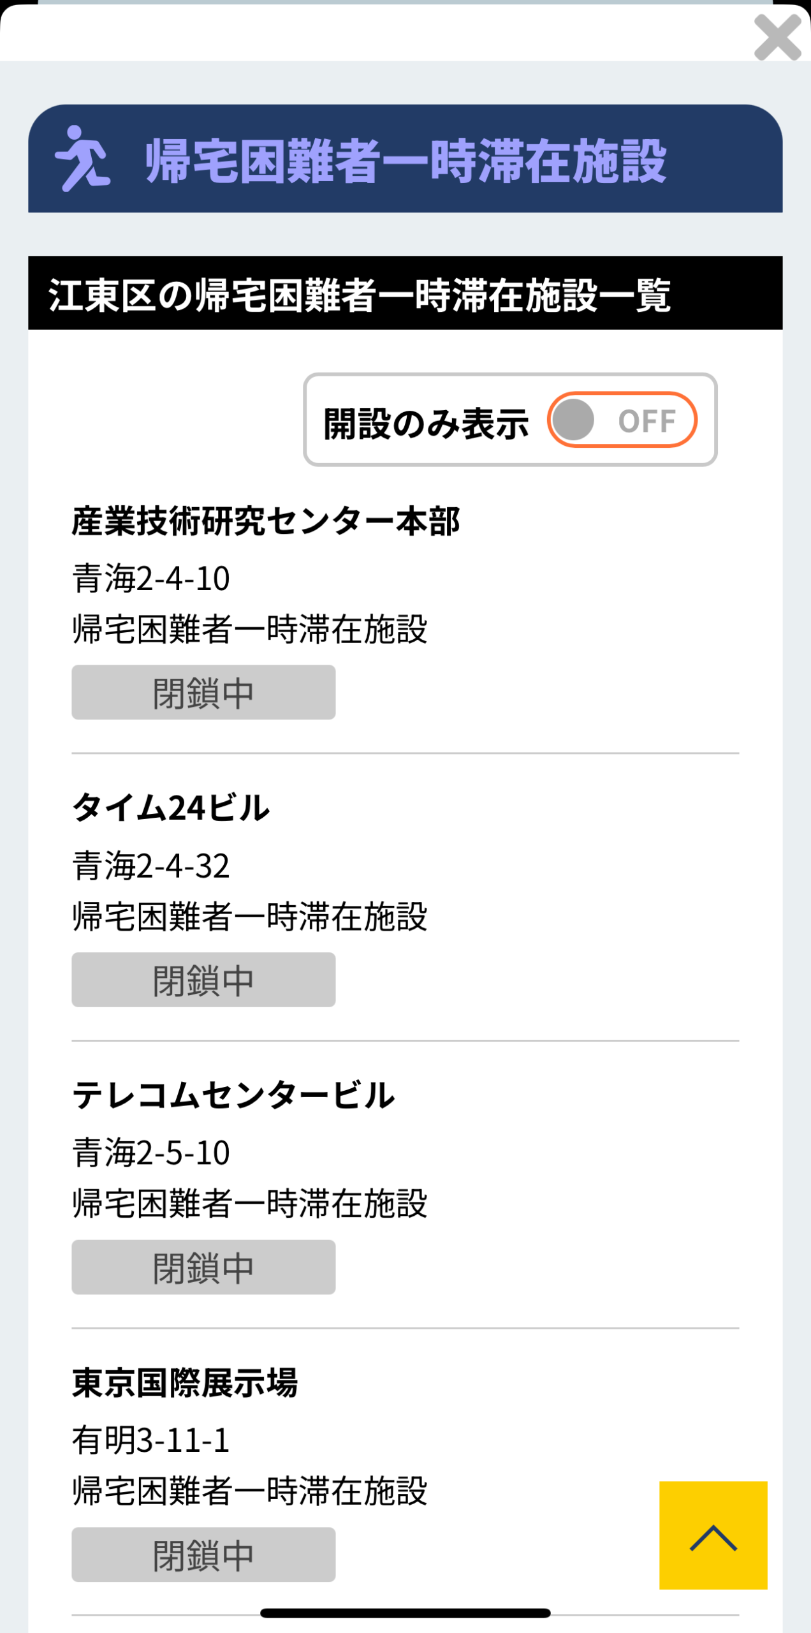This screenshot has height=1633, width=811.
Task: Select the address 青海2-4-32
Action: [151, 866]
